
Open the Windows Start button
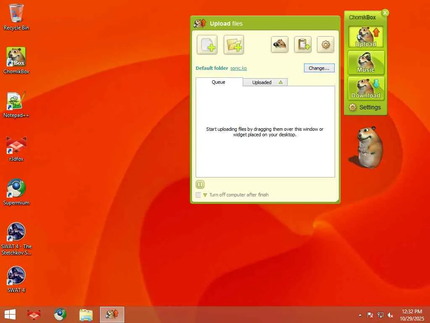(10, 315)
